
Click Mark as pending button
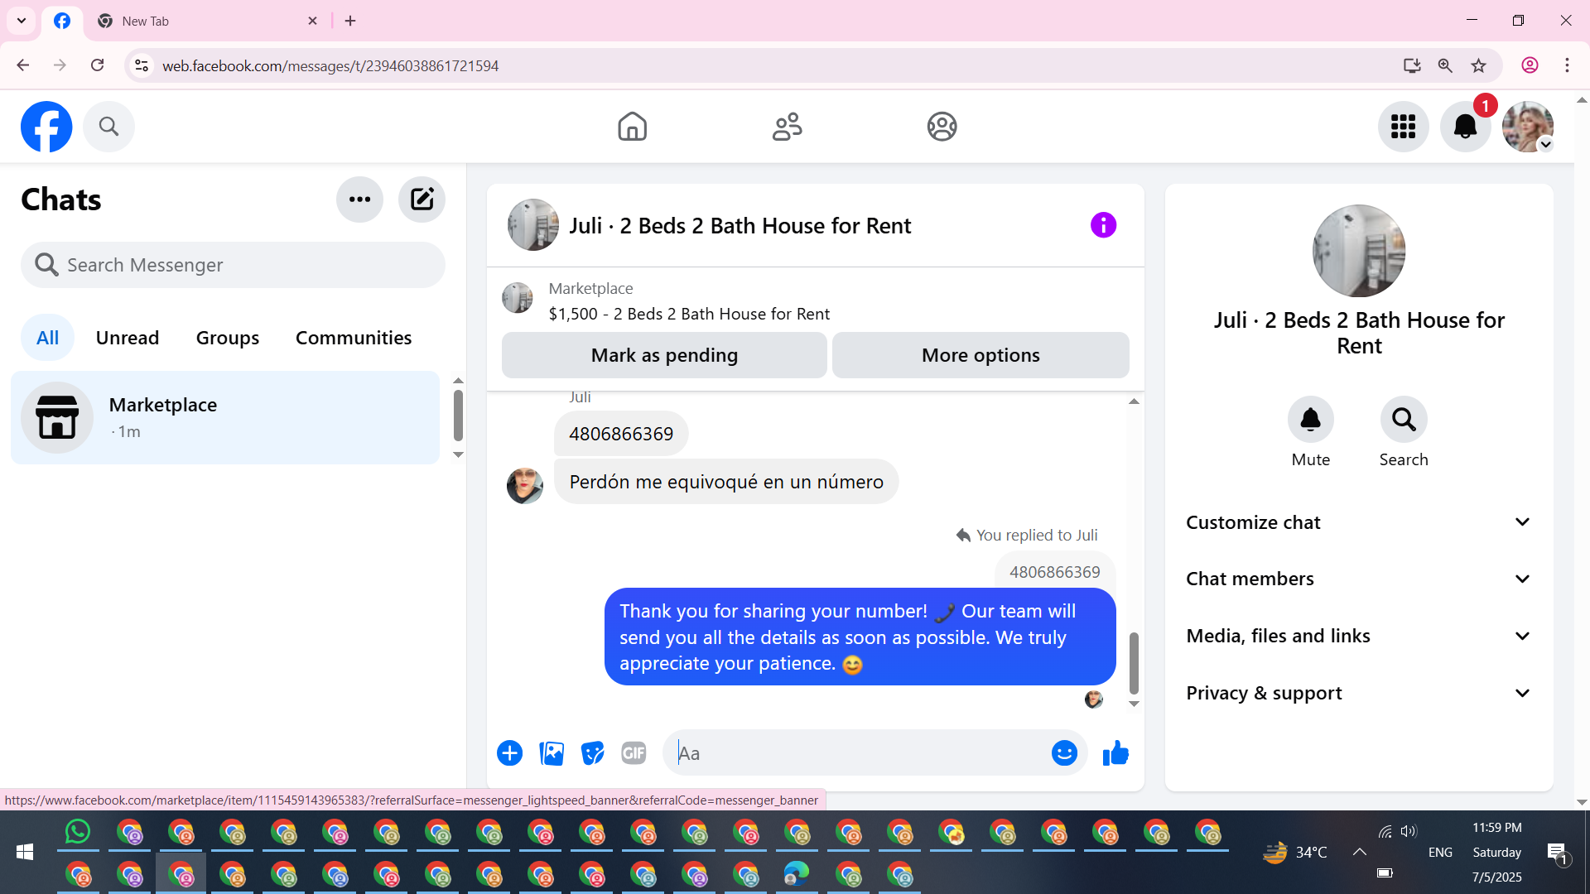coord(664,355)
